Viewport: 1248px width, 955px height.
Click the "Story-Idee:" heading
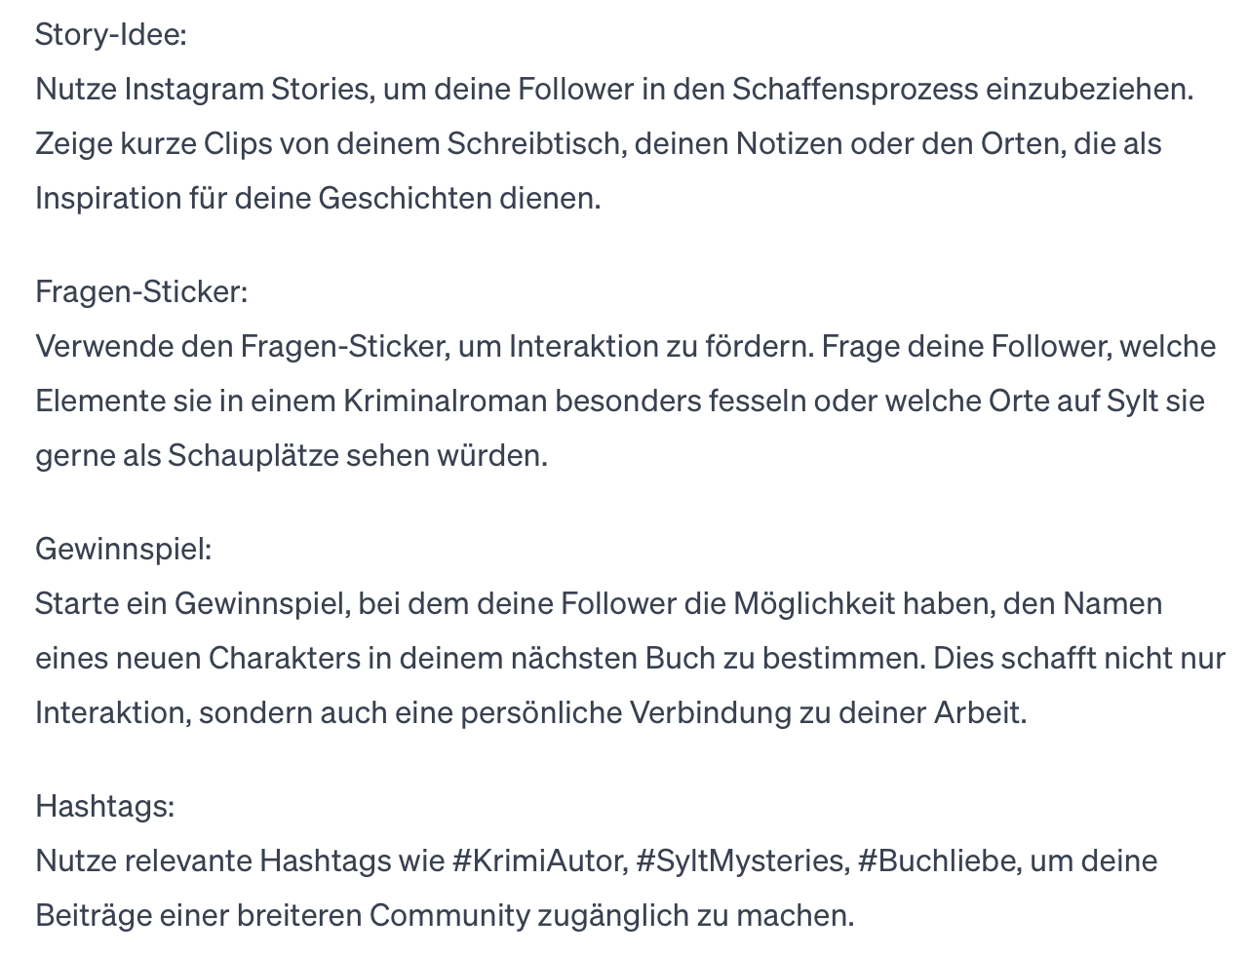pos(110,35)
